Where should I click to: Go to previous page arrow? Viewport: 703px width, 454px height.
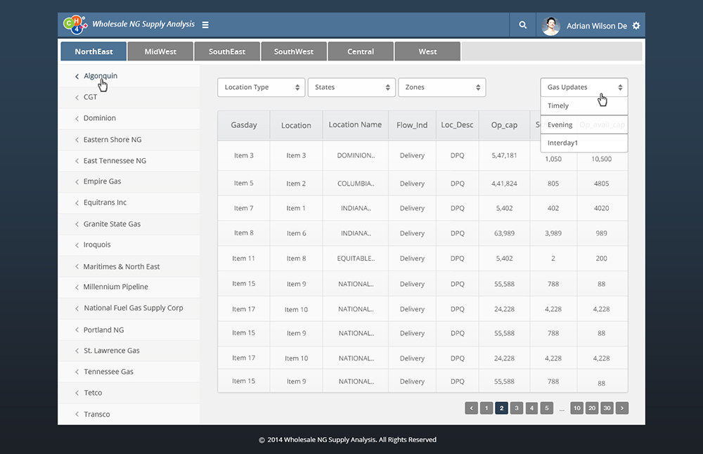point(471,408)
